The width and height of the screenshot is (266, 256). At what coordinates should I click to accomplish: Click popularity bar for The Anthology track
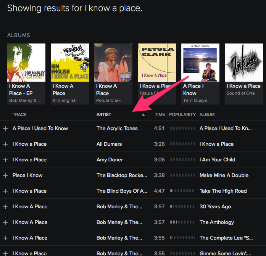(182, 222)
